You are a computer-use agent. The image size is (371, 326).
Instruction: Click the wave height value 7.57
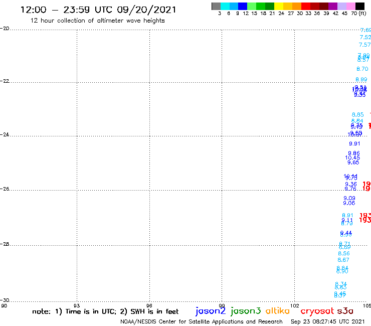(364, 45)
